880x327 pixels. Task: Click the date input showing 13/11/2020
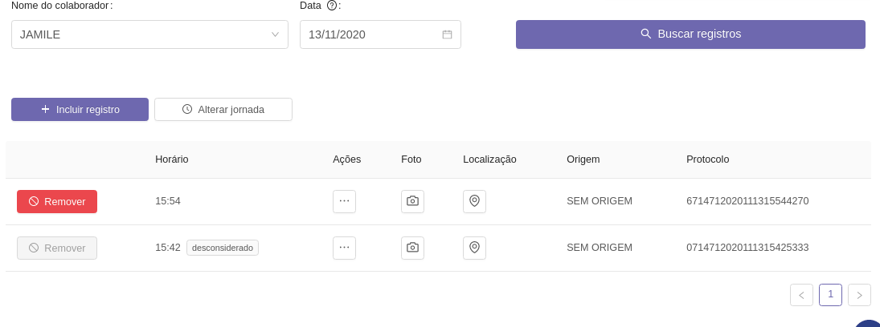coord(370,34)
